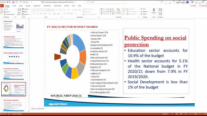Apply numbered list formatting
The height and width of the screenshot is (116, 207).
coord(68,10)
